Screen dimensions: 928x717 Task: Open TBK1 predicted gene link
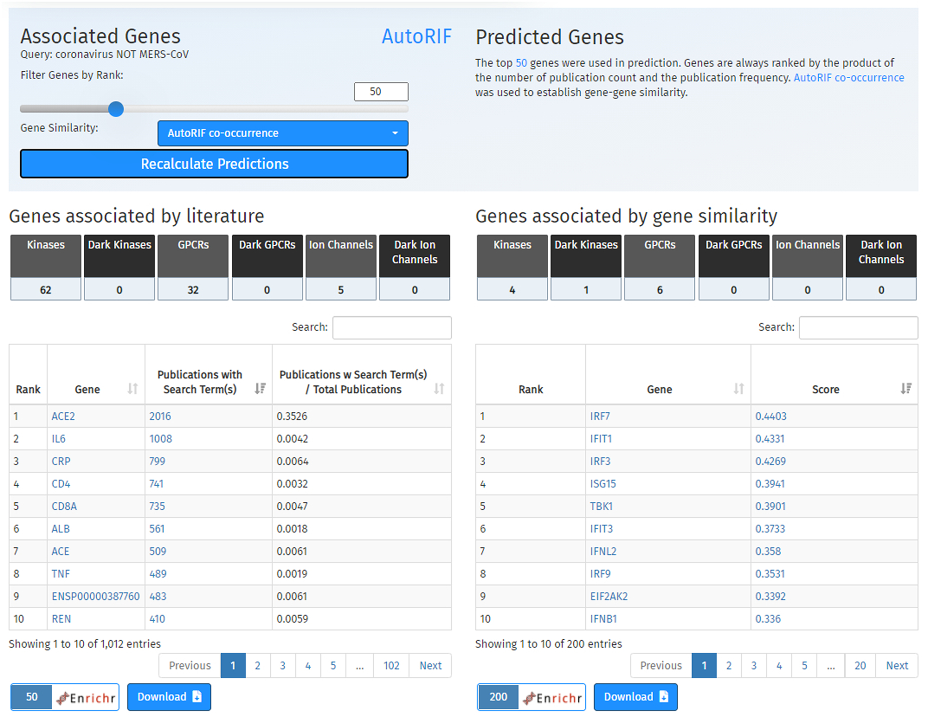(x=601, y=506)
